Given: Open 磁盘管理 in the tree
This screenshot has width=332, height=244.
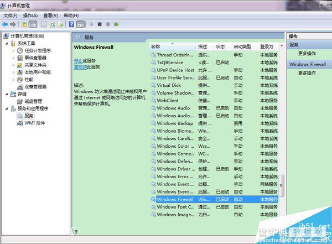Looking at the screenshot, I should pyautogui.click(x=33, y=101).
